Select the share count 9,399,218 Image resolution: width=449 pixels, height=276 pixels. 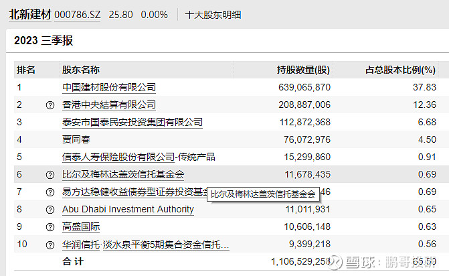pos(310,245)
